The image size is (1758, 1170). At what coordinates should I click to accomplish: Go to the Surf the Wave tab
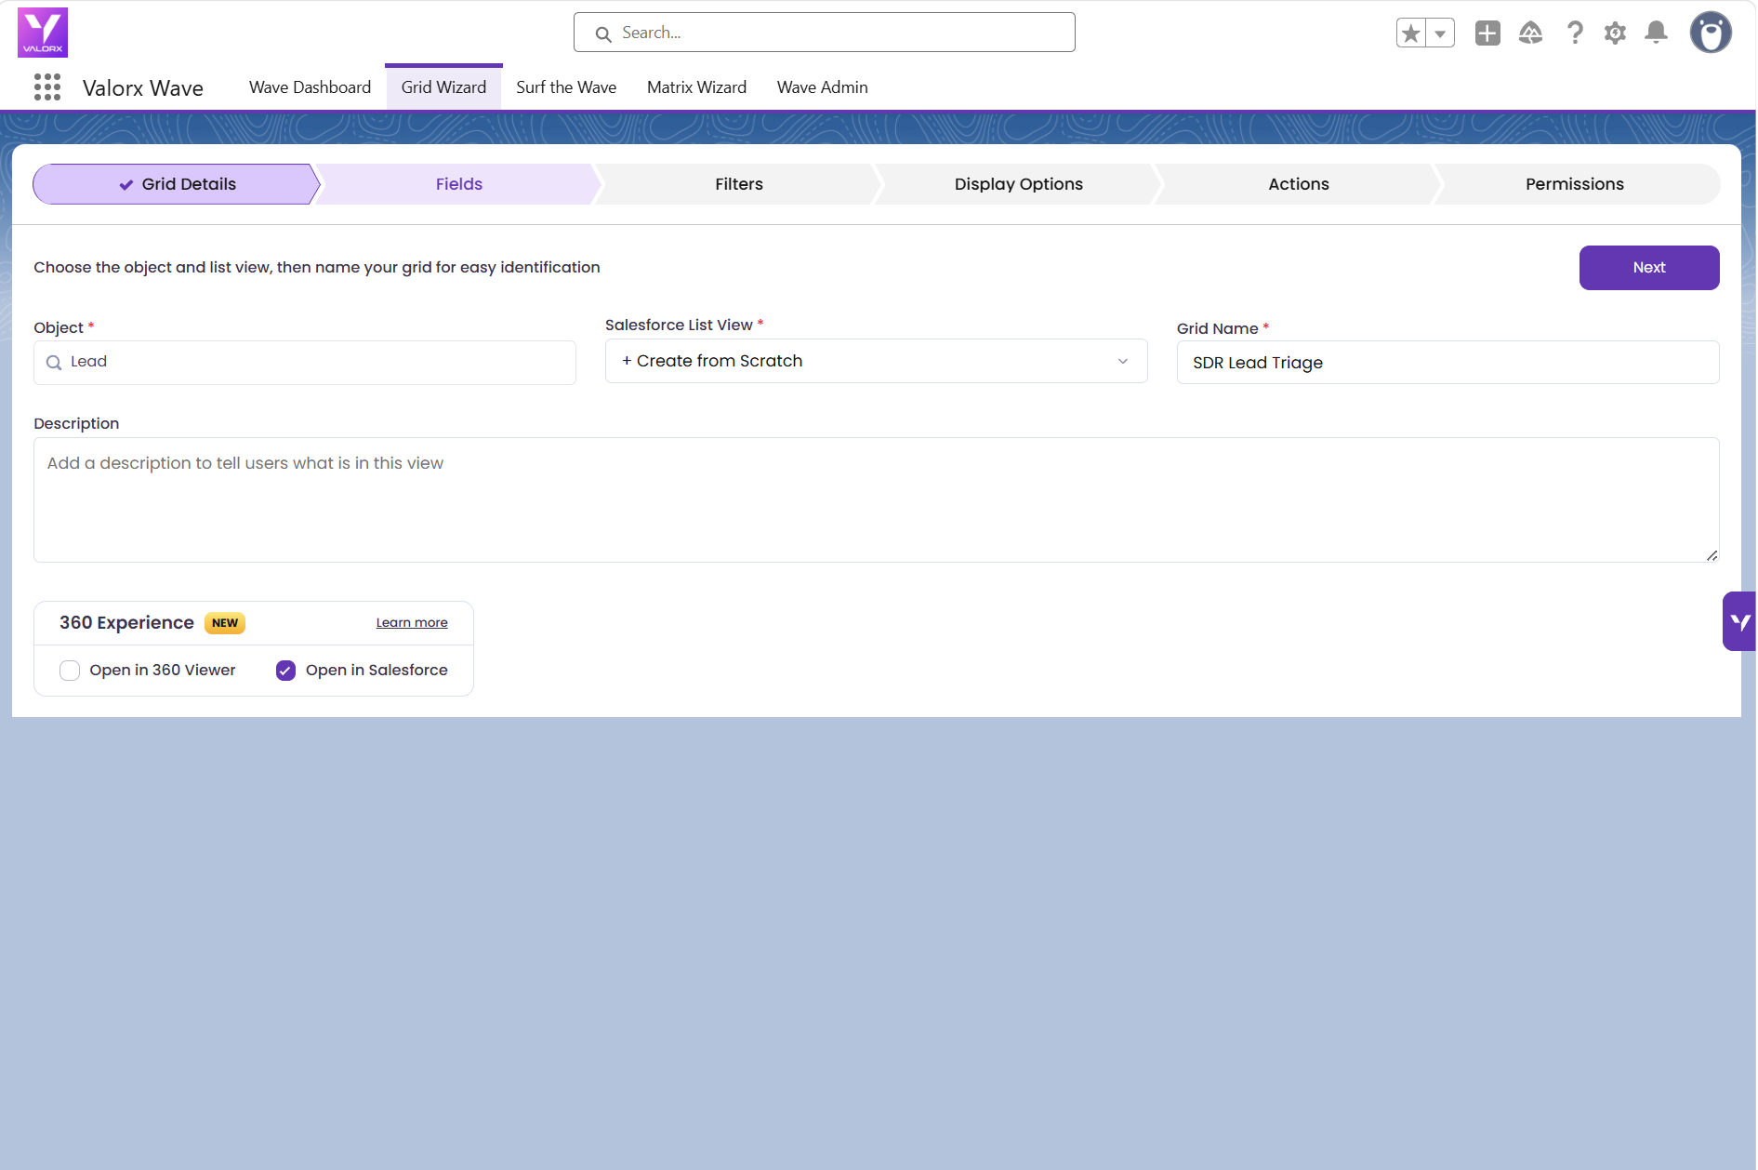tap(566, 87)
